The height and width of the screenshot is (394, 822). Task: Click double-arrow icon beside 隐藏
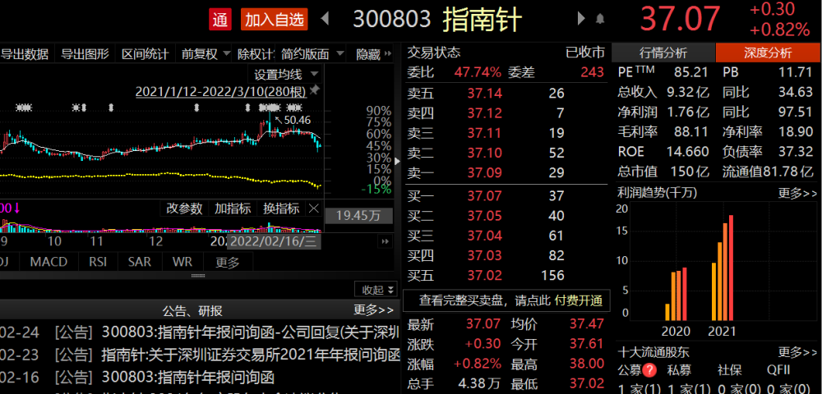[388, 53]
